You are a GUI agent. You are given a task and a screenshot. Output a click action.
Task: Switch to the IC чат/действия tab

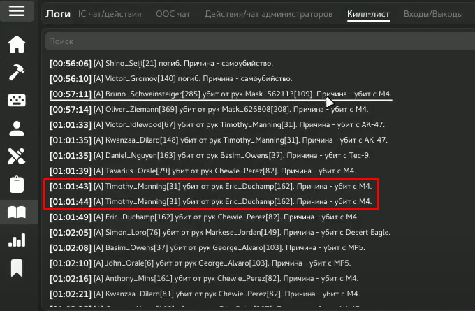click(x=110, y=14)
